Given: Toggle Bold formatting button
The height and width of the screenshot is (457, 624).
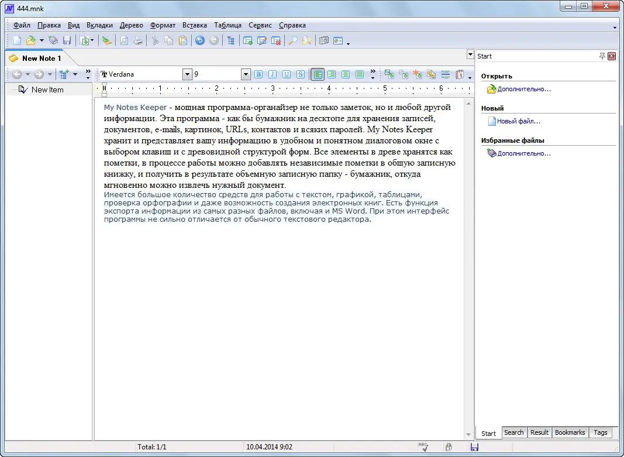Looking at the screenshot, I should coord(258,74).
